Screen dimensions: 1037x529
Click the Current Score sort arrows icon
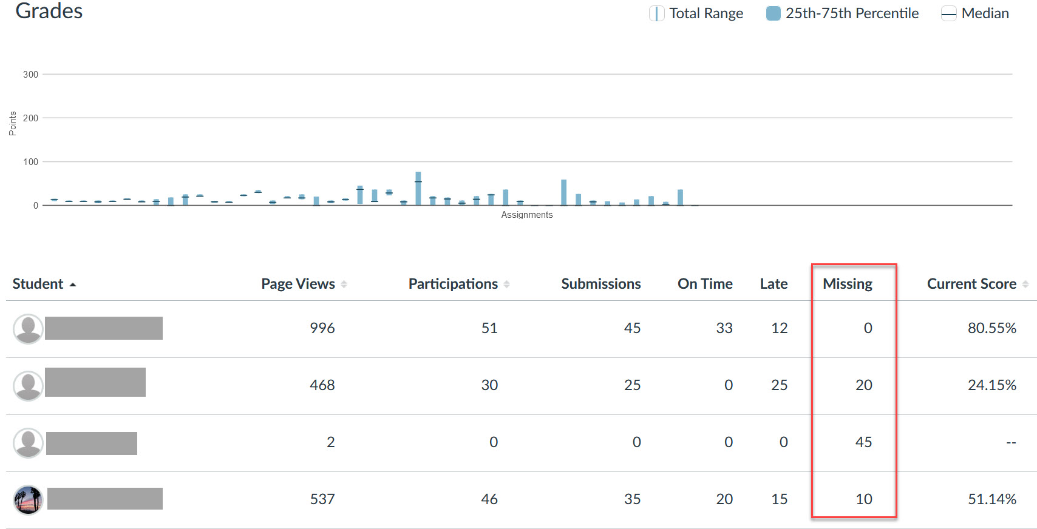tap(1025, 284)
